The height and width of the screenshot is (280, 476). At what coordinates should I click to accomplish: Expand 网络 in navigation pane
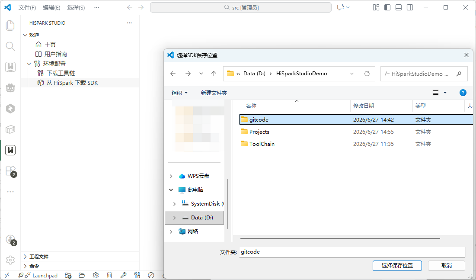(171, 232)
